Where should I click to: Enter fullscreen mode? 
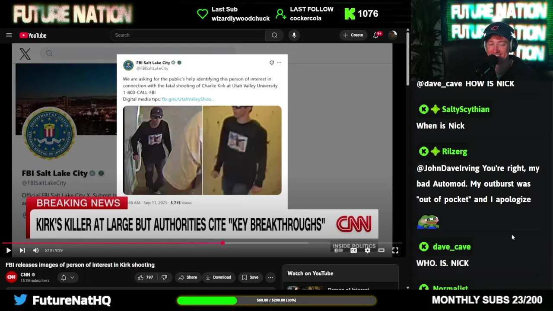[x=395, y=250]
